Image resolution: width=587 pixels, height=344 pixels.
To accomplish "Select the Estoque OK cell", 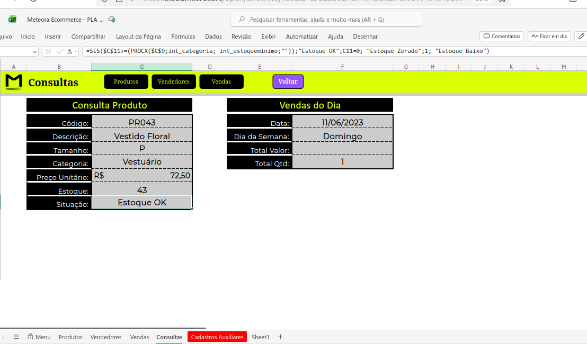I will pyautogui.click(x=142, y=202).
